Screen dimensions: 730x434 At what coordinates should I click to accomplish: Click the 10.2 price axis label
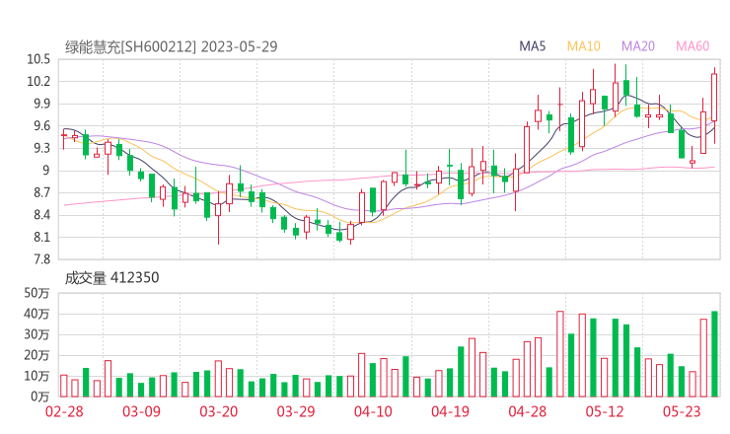38,82
